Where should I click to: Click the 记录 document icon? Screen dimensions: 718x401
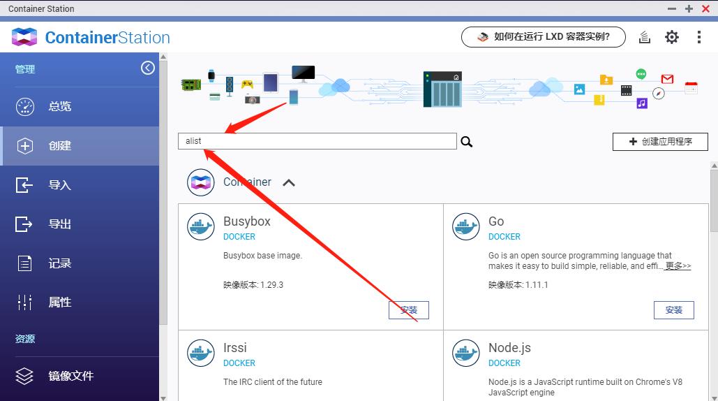click(24, 263)
